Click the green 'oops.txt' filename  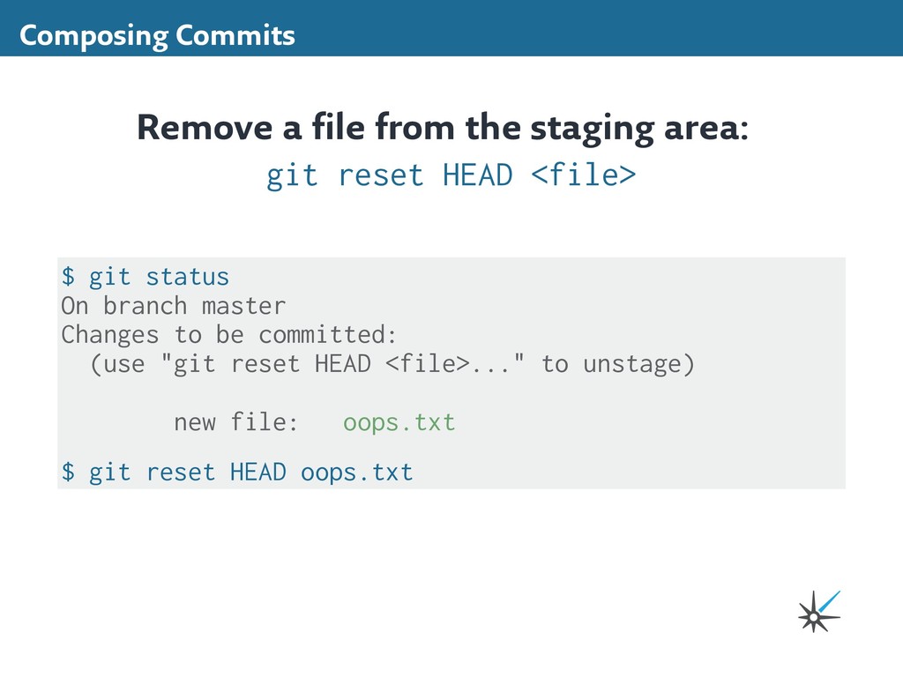399,422
